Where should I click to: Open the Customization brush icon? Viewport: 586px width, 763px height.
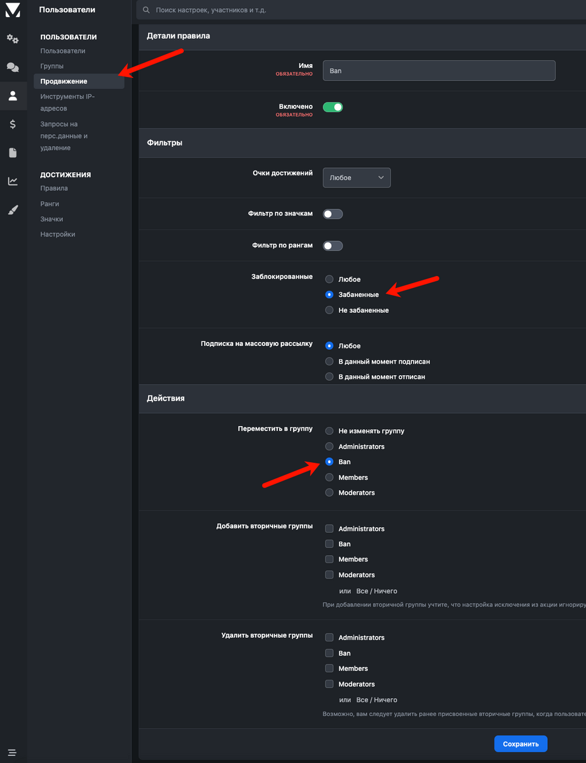point(13,210)
